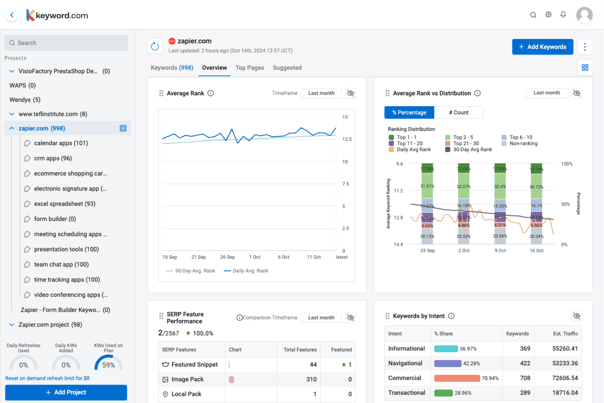This screenshot has height=403, width=604.
Task: Hide the Average Rank widget
Action: tap(350, 93)
